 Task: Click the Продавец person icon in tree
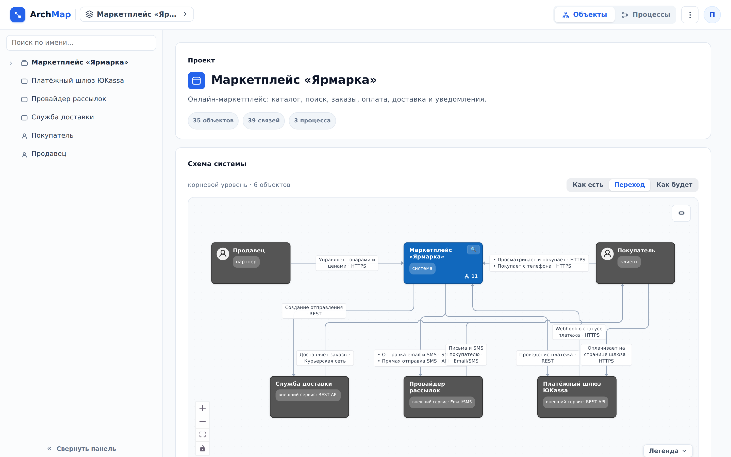pyautogui.click(x=24, y=154)
